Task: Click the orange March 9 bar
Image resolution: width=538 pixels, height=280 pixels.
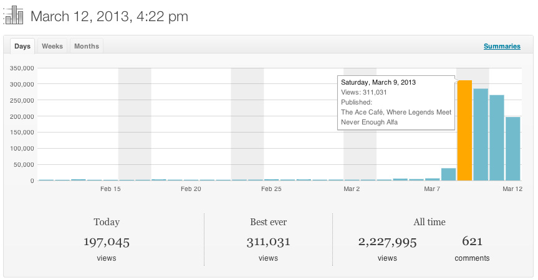Action: pyautogui.click(x=464, y=131)
